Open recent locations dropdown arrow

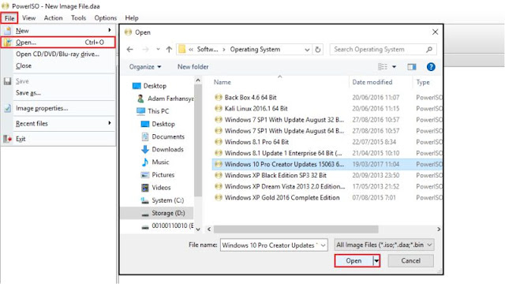coord(158,49)
